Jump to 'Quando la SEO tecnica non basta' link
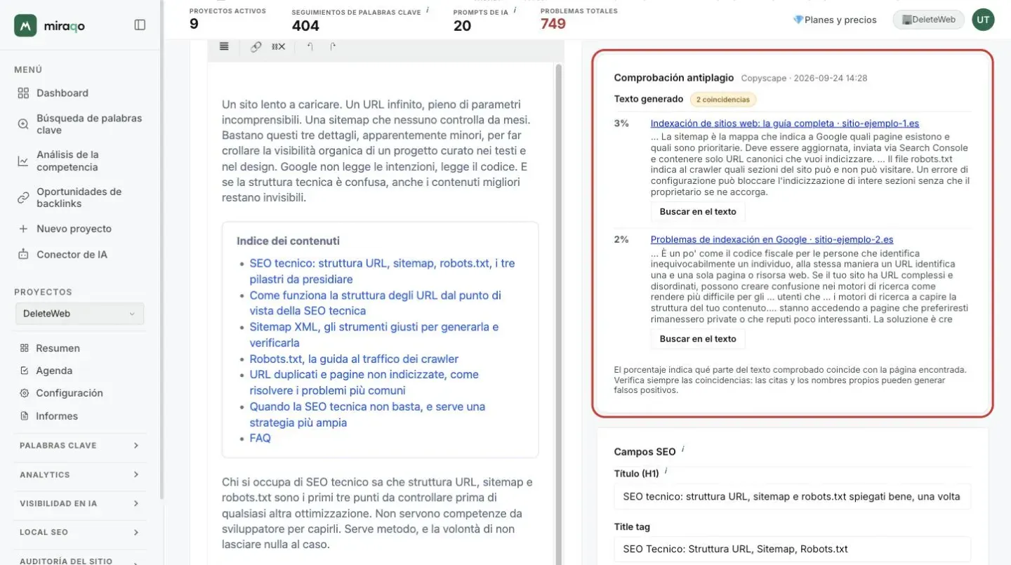The width and height of the screenshot is (1011, 565). pos(367,414)
